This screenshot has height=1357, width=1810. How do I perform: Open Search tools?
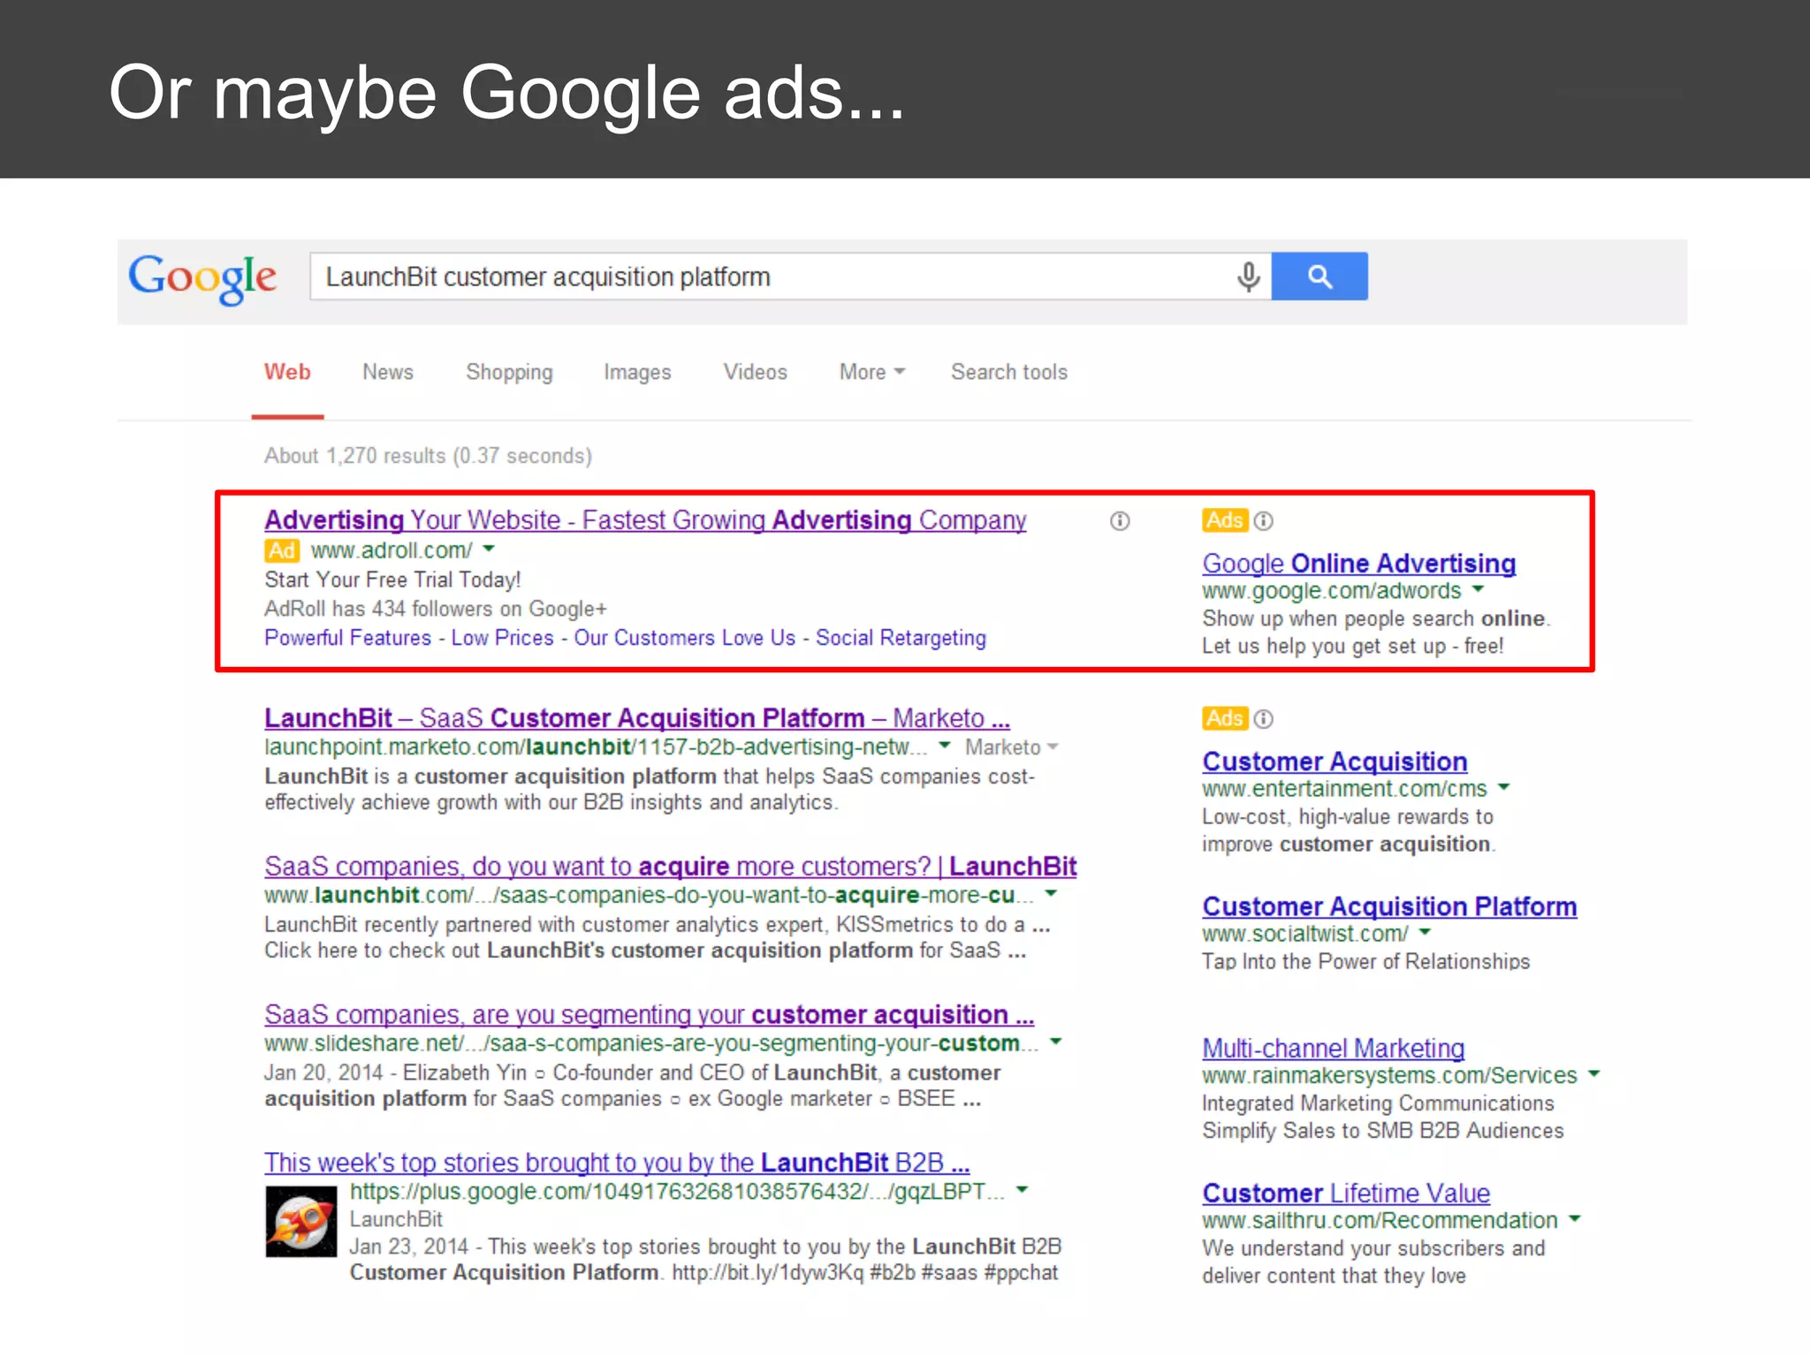tap(1009, 372)
